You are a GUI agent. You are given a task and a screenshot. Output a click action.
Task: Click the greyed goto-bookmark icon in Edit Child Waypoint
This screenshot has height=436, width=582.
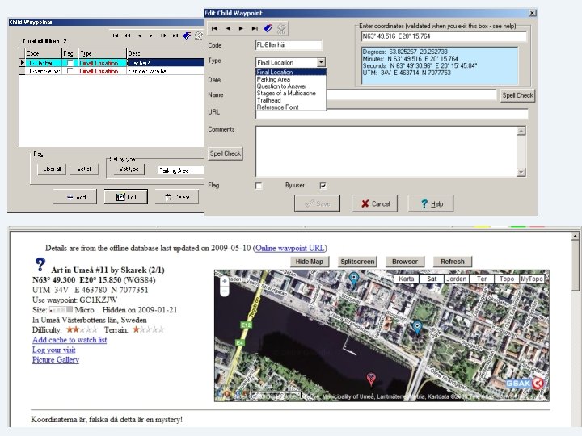[x=281, y=28]
